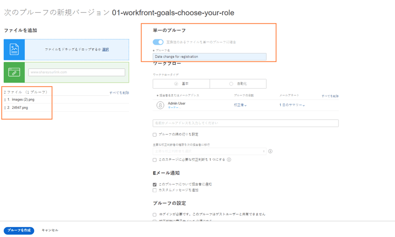Open the 主要な校正判断者を選択 dropdown

pos(209,151)
